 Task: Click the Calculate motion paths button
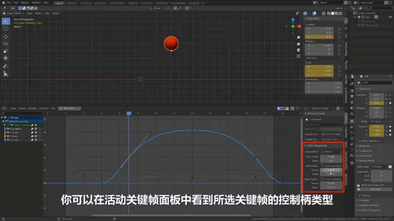click(x=375, y=189)
